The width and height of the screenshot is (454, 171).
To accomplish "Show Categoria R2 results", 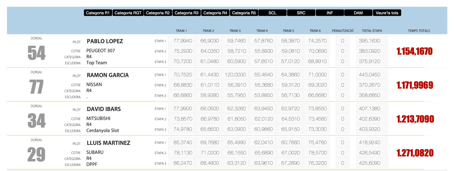I will click(158, 13).
